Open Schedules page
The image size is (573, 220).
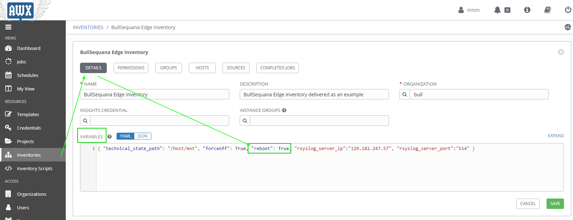[x=27, y=75]
